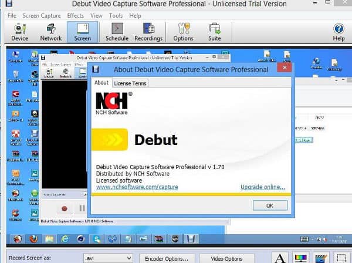Open the Effects menu
This screenshot has height=263, width=352.
76,15
